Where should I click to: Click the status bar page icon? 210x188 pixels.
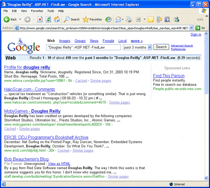coord(3,184)
